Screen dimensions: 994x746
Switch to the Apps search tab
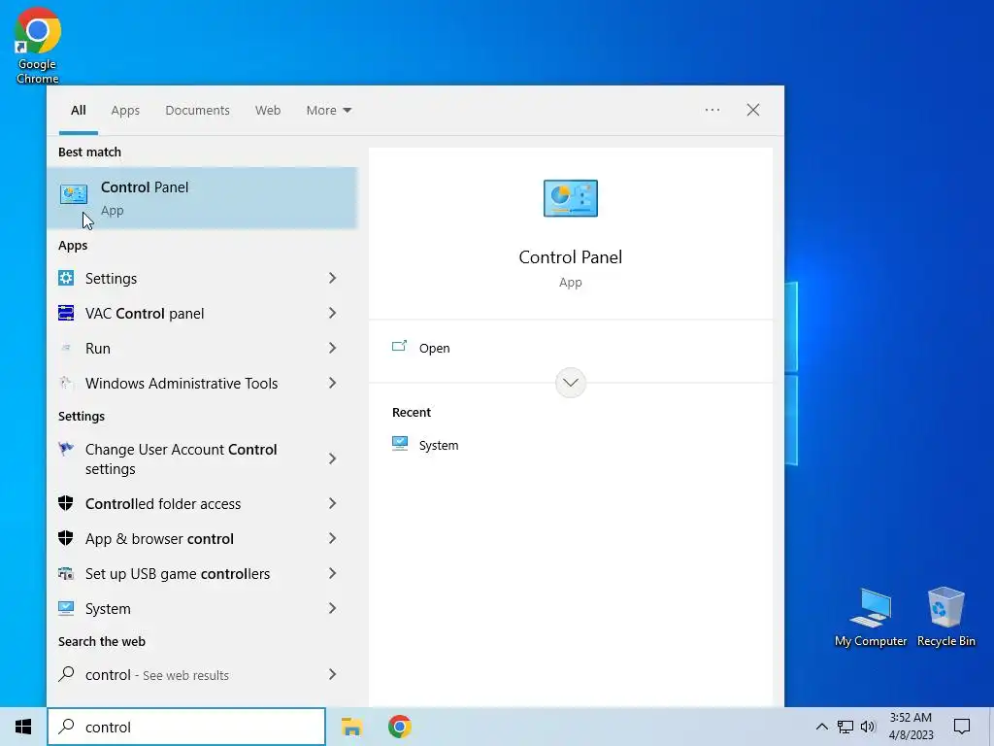pos(125,111)
